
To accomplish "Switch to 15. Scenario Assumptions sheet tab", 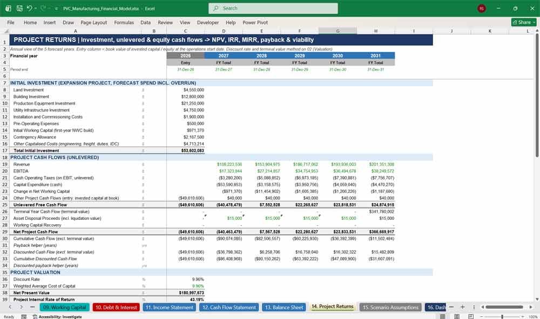I will (390, 307).
